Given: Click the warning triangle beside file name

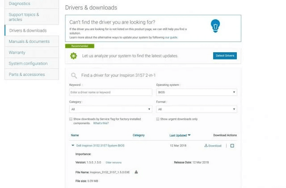Looking at the screenshot, I should (x=136, y=171).
